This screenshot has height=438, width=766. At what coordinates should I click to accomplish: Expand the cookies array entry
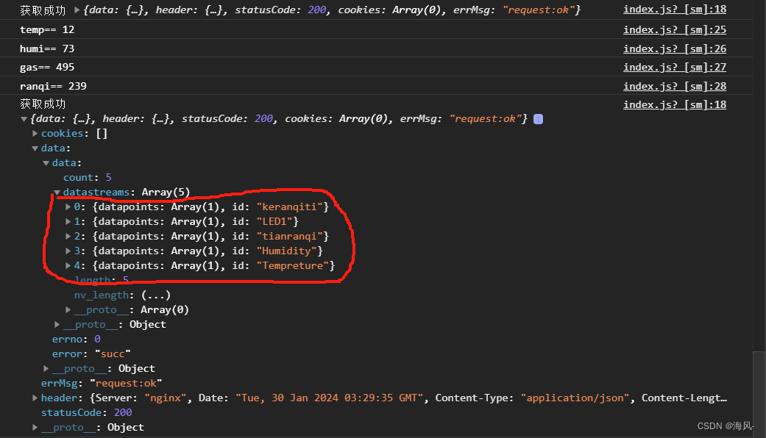35,134
